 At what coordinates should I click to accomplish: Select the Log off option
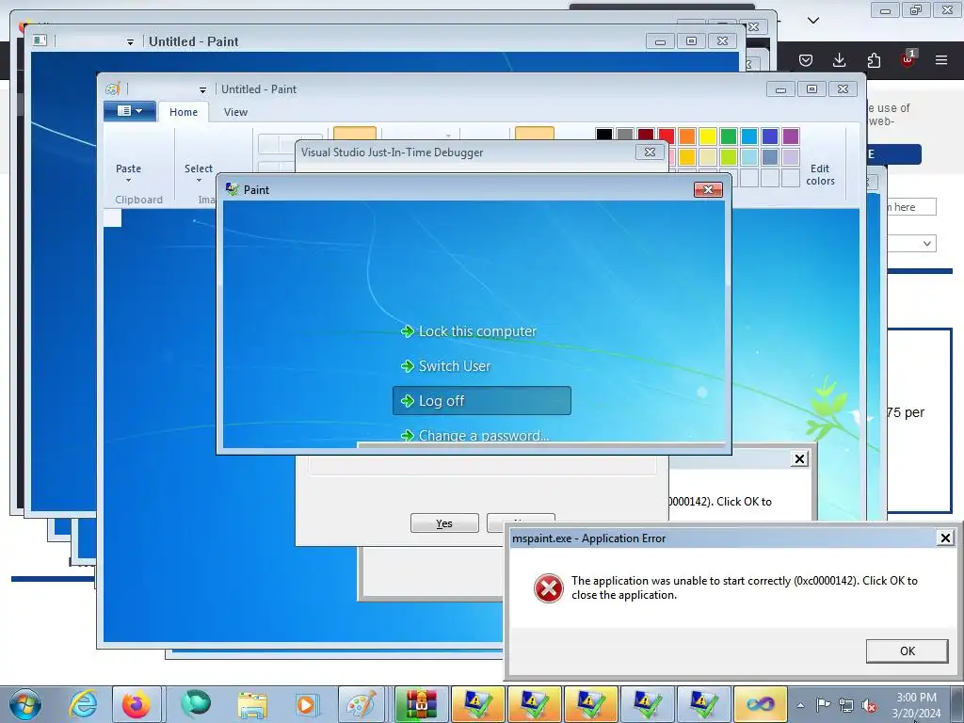(x=482, y=401)
